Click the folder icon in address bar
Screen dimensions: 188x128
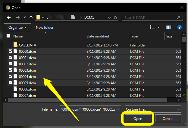pyautogui.click(x=38, y=17)
